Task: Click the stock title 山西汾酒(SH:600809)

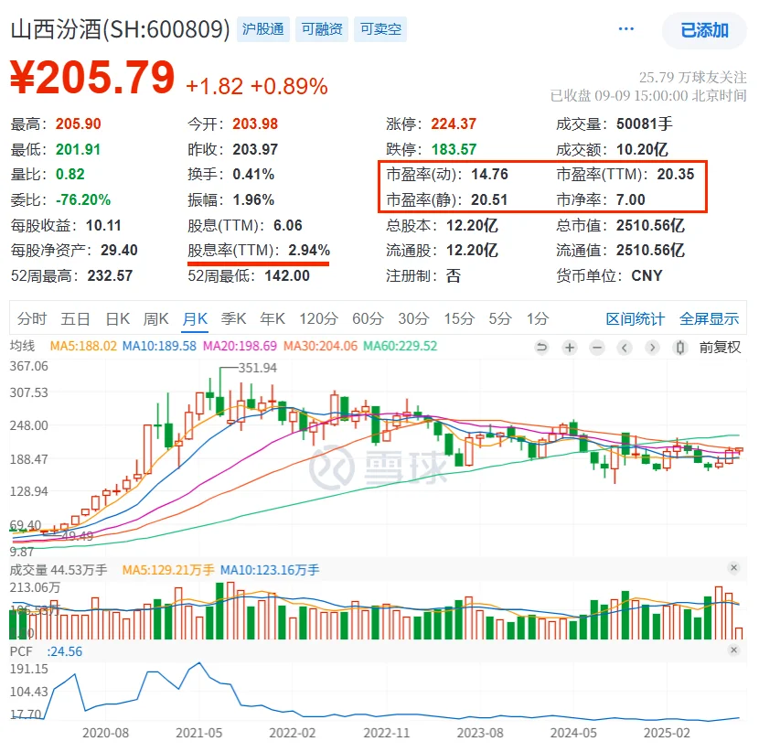Action: point(120,29)
